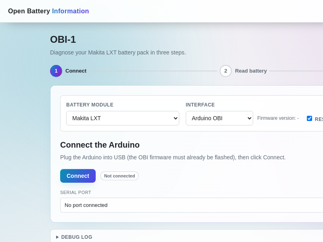
Task: Click the Serial Port field showing No port connected
Action: (x=191, y=205)
